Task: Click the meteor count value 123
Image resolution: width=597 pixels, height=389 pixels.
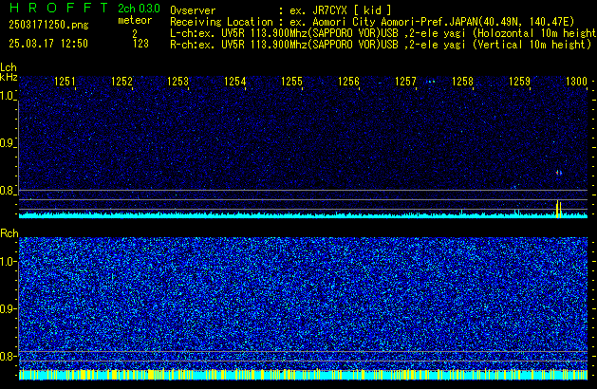Action: pyautogui.click(x=140, y=44)
